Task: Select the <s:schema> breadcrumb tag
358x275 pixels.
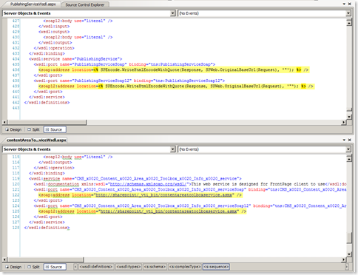Action: point(155,267)
